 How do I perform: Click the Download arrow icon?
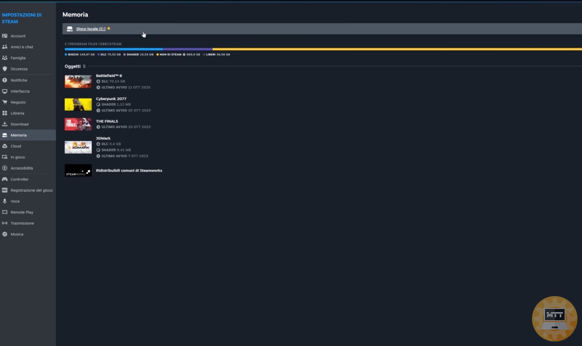(x=5, y=124)
